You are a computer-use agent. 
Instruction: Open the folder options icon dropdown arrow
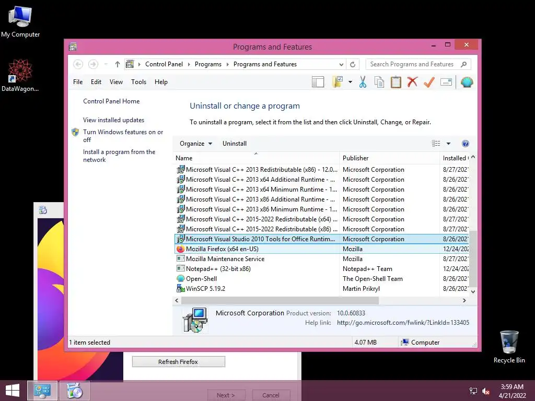[350, 82]
